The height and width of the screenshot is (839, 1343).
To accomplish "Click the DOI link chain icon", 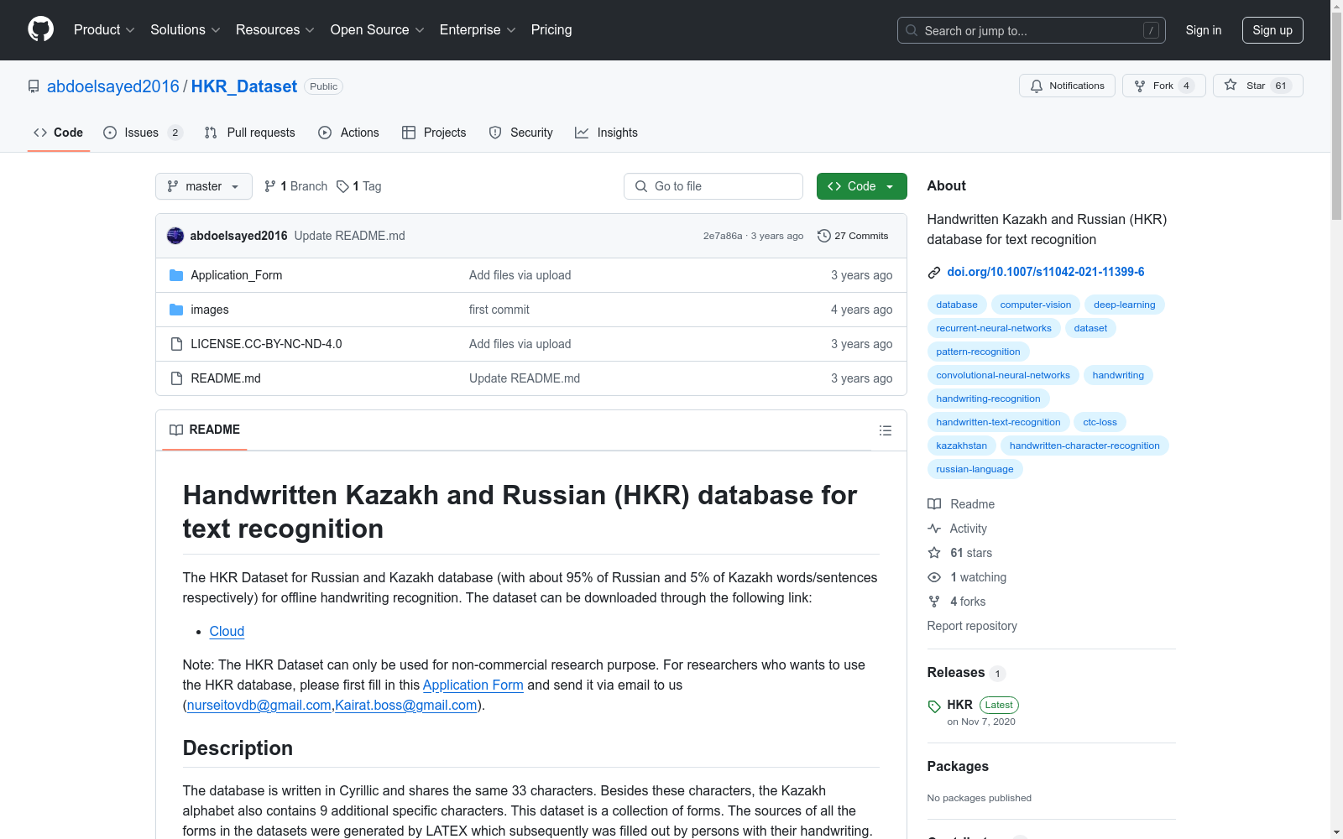I will pos(934,273).
